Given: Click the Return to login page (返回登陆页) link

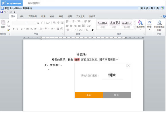Looking at the screenshot, I should [34, 3].
